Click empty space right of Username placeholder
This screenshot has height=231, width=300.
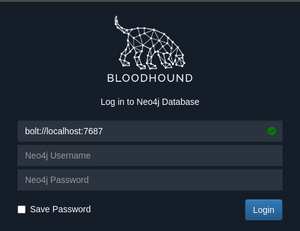[x=186, y=155]
